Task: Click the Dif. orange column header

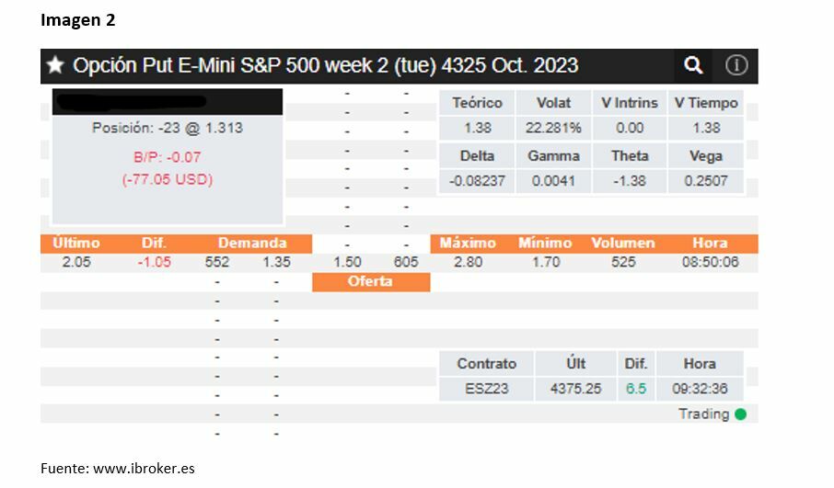Action: coord(155,244)
